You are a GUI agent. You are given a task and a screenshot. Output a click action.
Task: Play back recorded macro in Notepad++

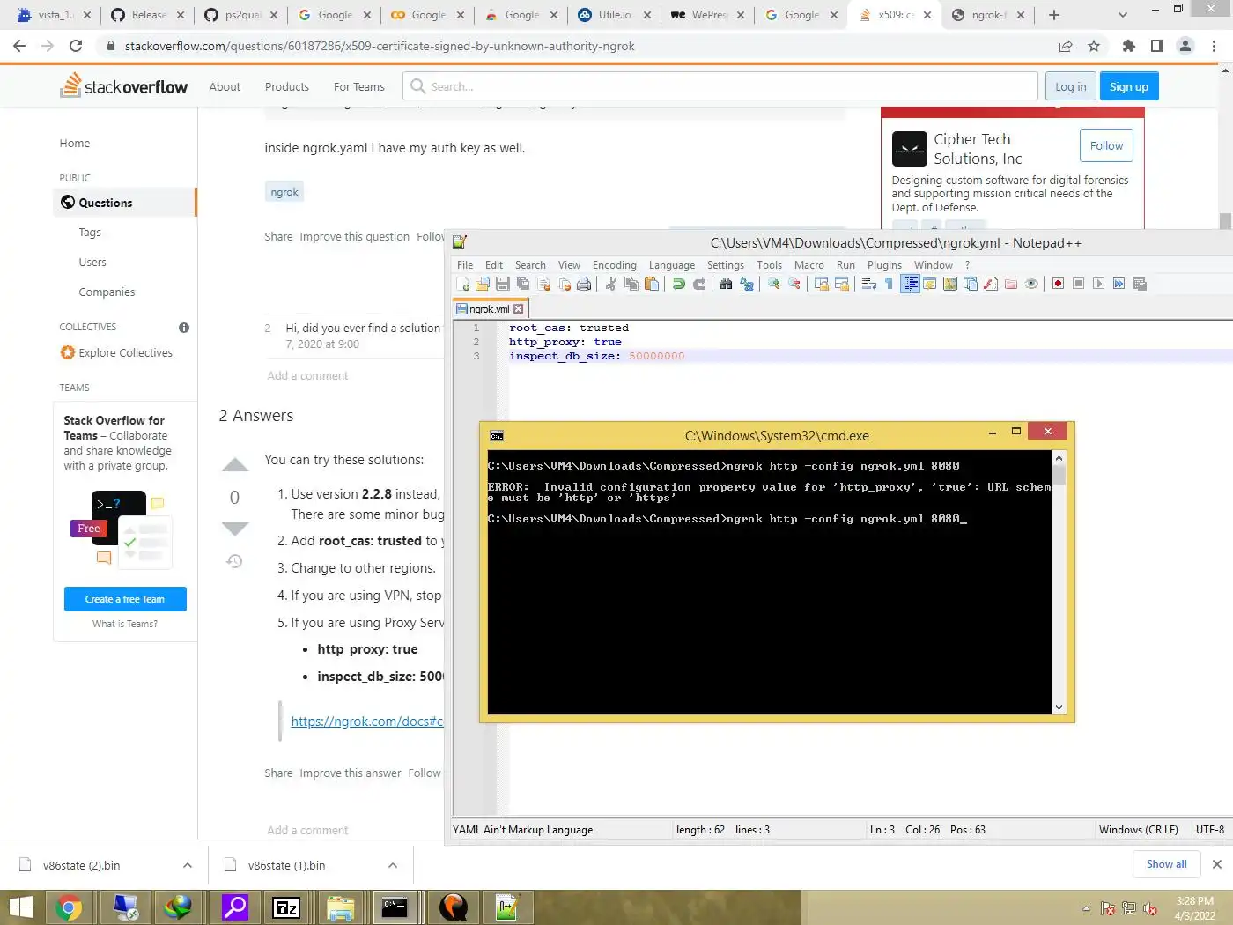tap(1098, 284)
